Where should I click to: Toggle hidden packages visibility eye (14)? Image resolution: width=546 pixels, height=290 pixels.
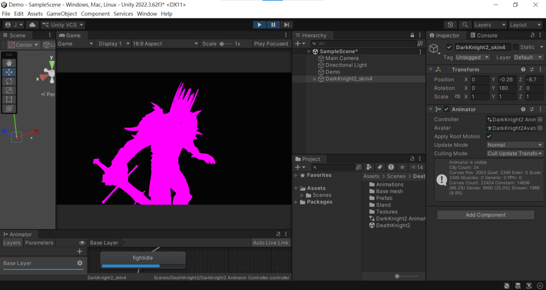click(417, 167)
